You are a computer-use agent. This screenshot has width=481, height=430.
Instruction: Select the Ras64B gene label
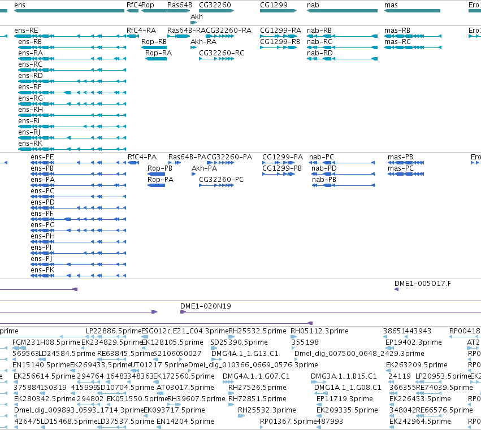pyautogui.click(x=179, y=5)
